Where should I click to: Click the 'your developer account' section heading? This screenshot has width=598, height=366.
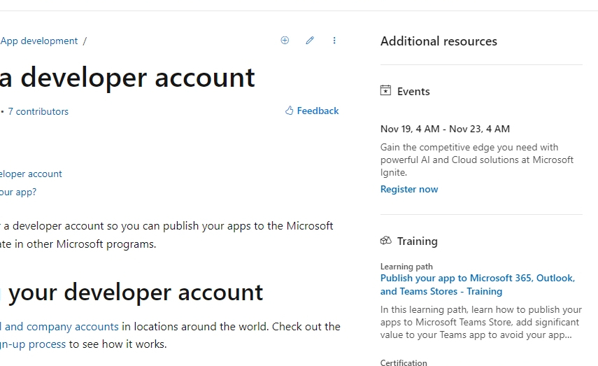tap(131, 293)
